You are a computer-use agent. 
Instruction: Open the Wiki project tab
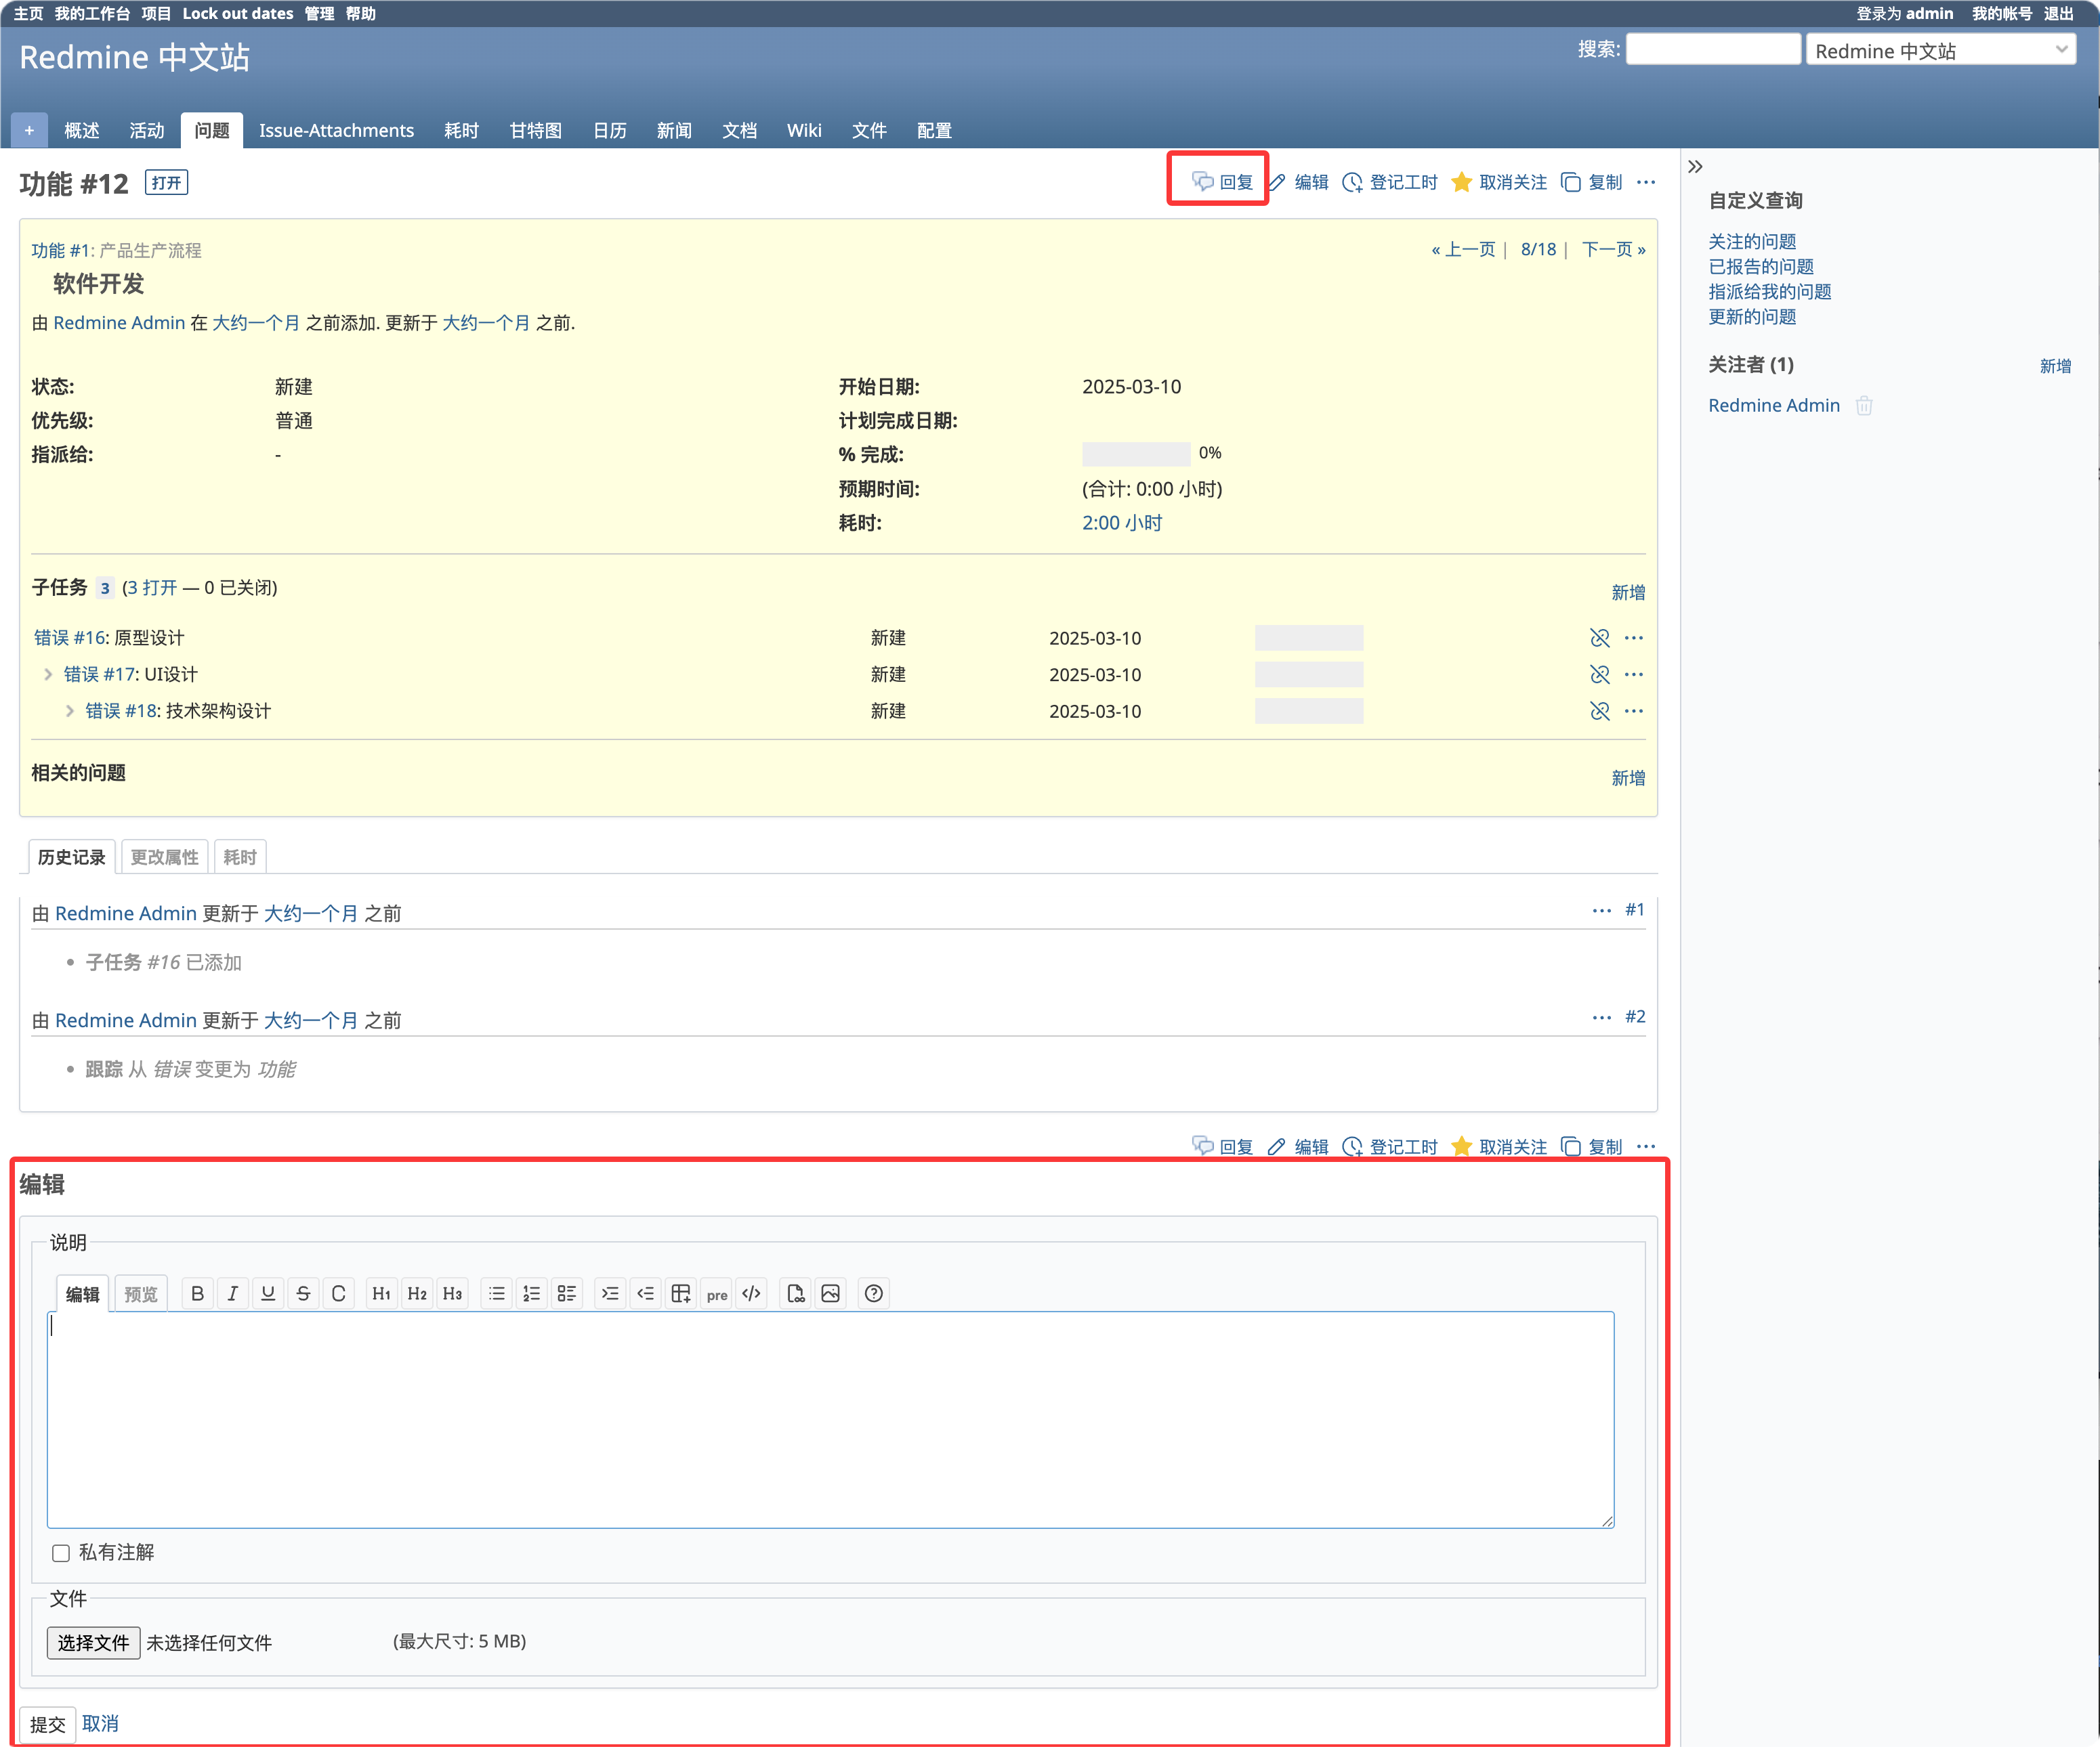804,131
